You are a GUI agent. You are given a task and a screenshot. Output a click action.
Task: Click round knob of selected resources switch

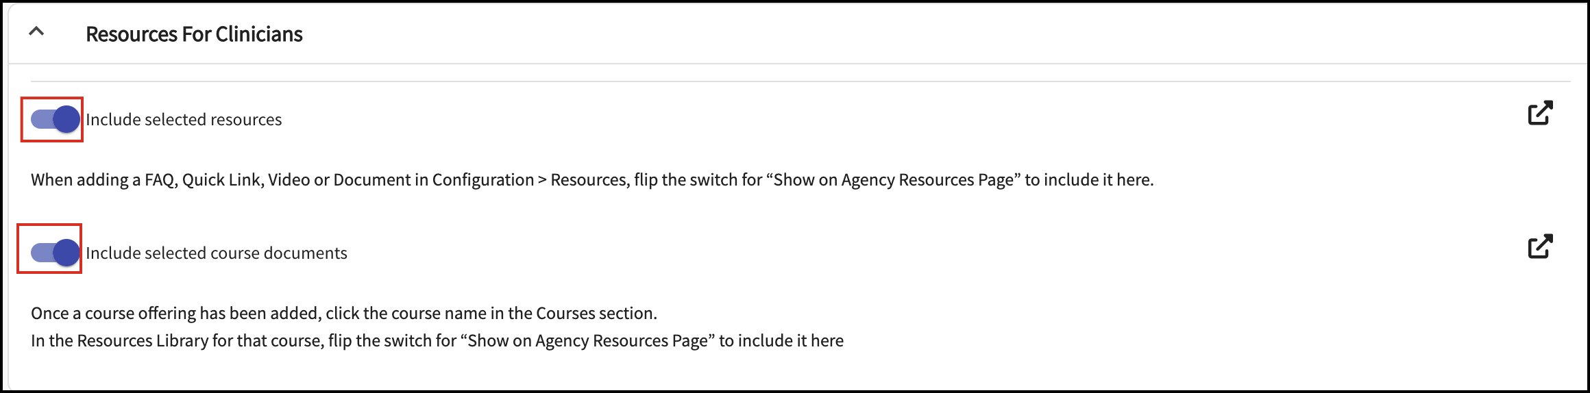(66, 119)
